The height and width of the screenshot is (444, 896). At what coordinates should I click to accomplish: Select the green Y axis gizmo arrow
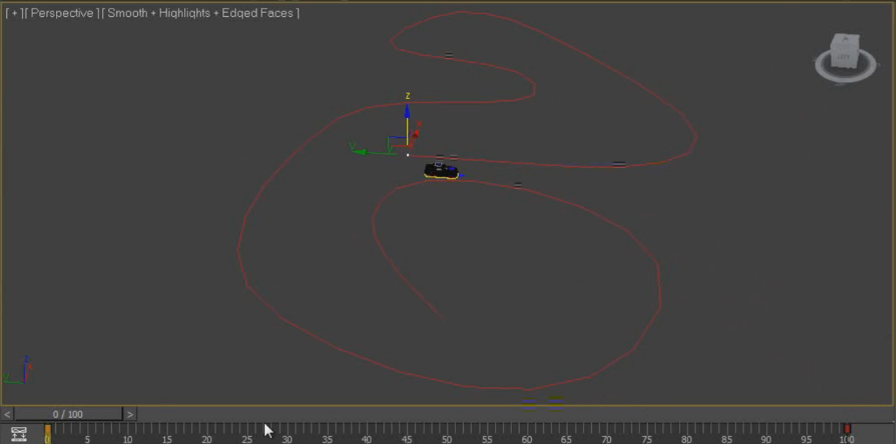pyautogui.click(x=359, y=150)
